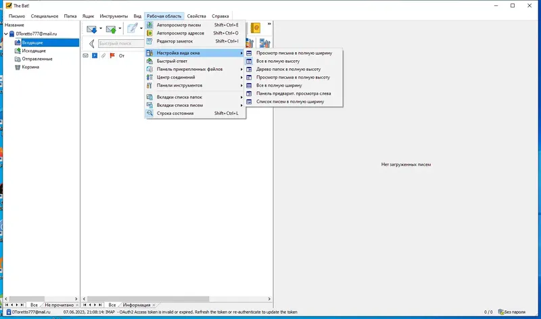Open the Свойства menu
541x319 pixels.
pos(196,16)
